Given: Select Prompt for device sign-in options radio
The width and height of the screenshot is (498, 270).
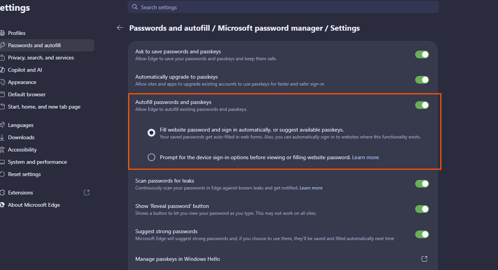Looking at the screenshot, I should [x=151, y=157].
